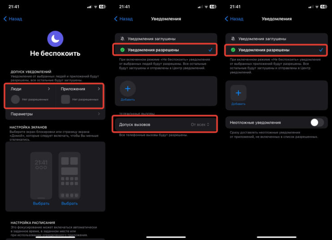
Task: Tap the green check badge icon in the right screen
Action: [233, 50]
